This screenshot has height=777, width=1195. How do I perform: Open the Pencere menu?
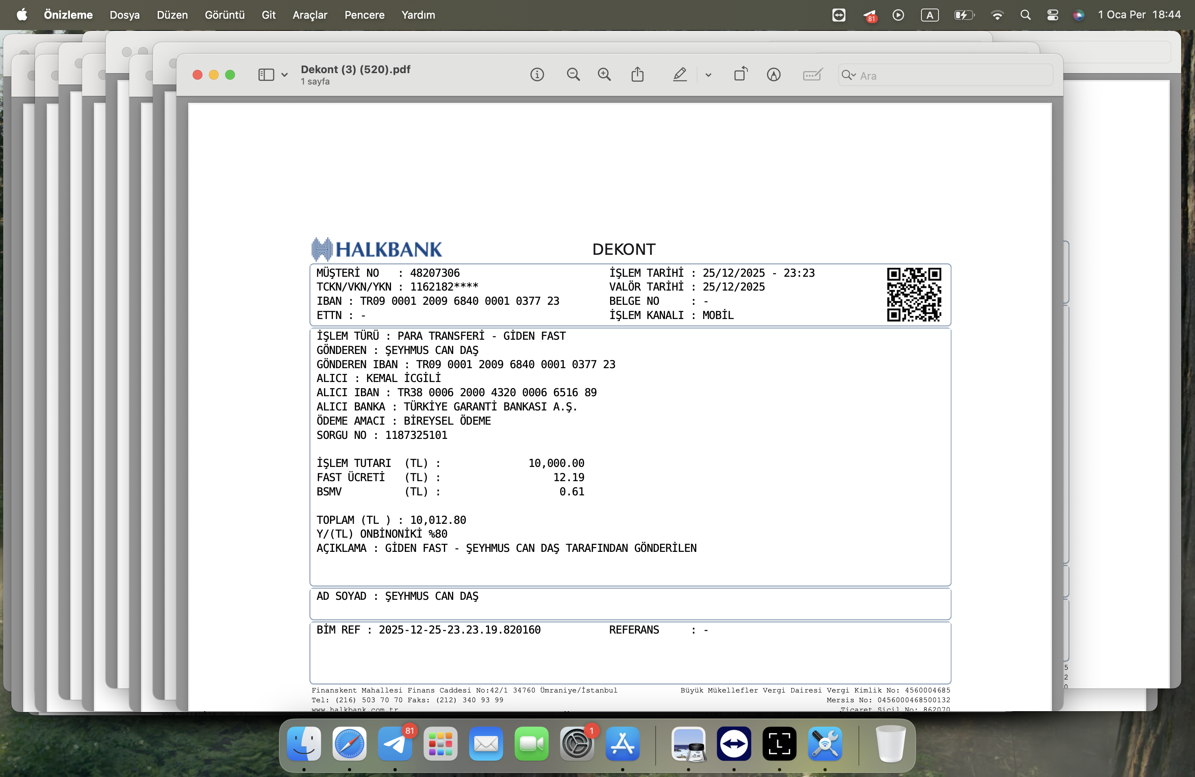click(x=365, y=15)
